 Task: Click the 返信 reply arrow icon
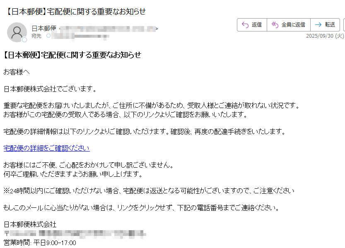coord(245,25)
